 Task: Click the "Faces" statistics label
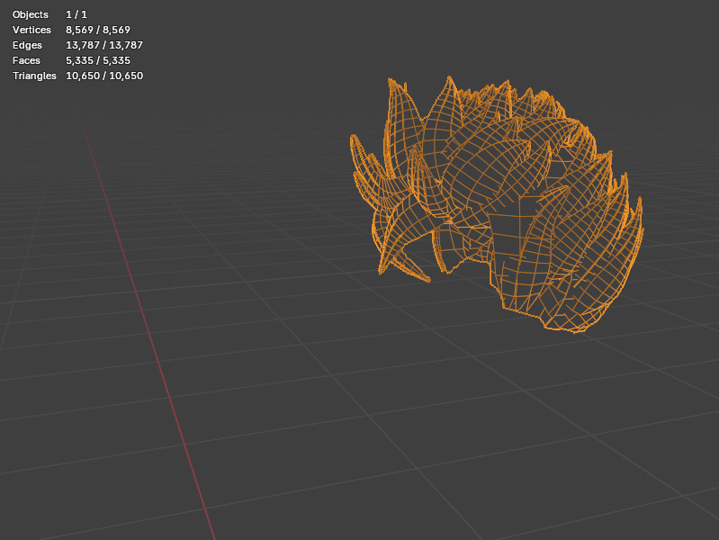coord(26,60)
